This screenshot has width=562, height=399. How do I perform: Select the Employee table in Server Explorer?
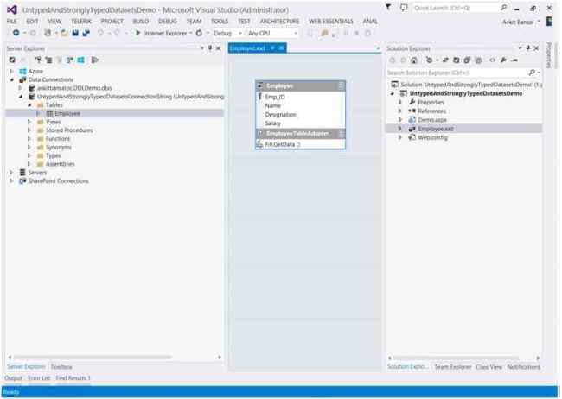pos(67,113)
